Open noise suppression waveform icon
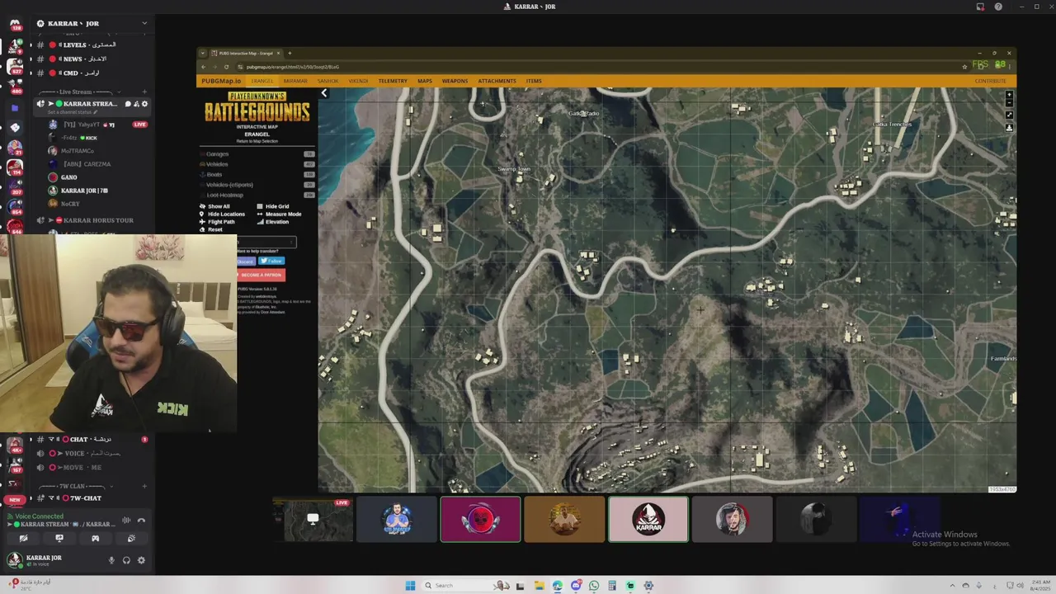Screen dimensions: 1056x594 point(126,521)
